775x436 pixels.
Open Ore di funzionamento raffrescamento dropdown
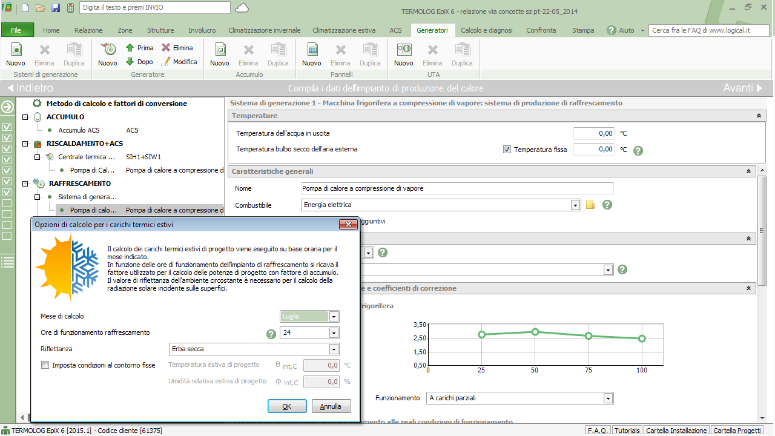333,333
